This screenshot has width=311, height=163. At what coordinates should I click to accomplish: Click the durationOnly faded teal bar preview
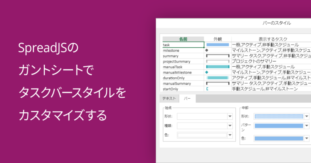tap(217, 78)
